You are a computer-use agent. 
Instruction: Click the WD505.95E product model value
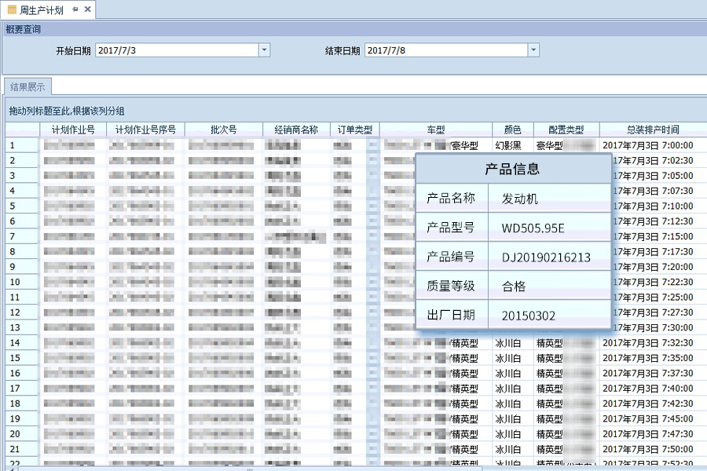pos(533,228)
